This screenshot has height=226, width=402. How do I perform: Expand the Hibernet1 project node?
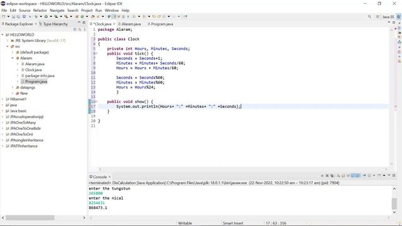(3, 99)
